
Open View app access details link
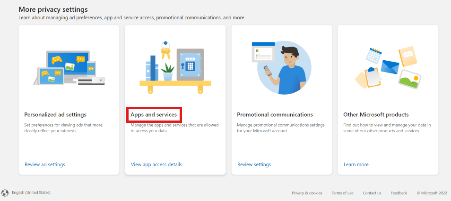pos(156,164)
